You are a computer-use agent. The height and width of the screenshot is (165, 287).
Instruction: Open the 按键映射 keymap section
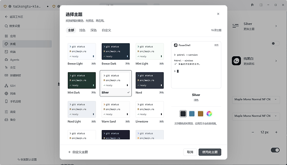(x=27, y=75)
